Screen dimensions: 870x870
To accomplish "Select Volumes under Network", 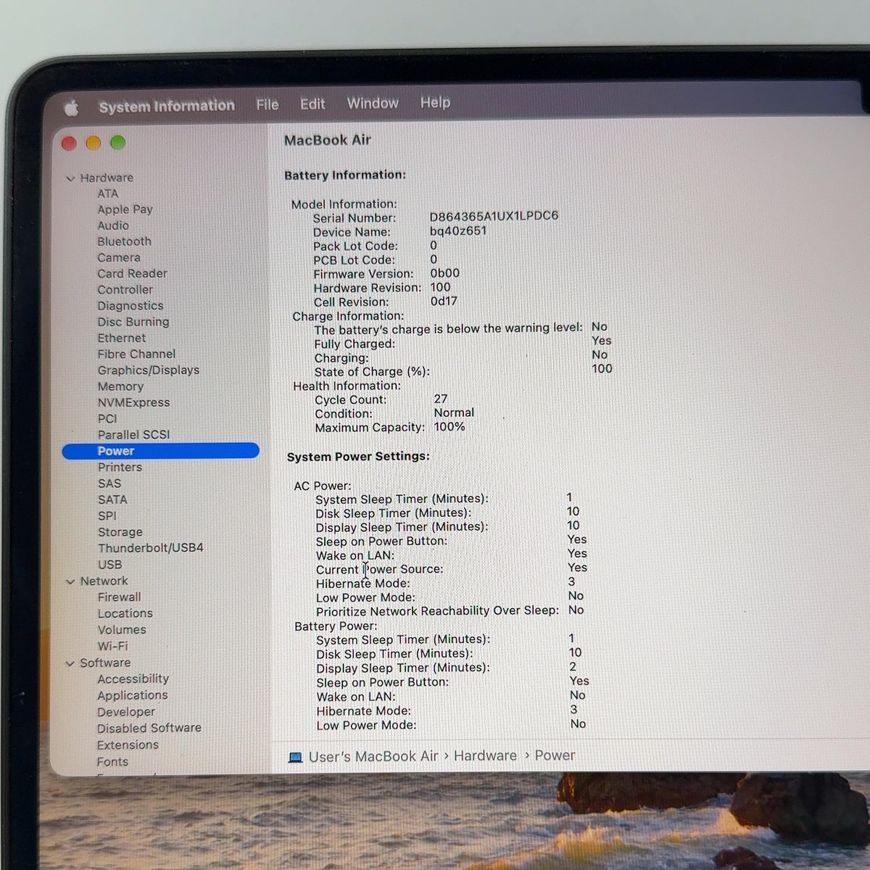I will (122, 630).
